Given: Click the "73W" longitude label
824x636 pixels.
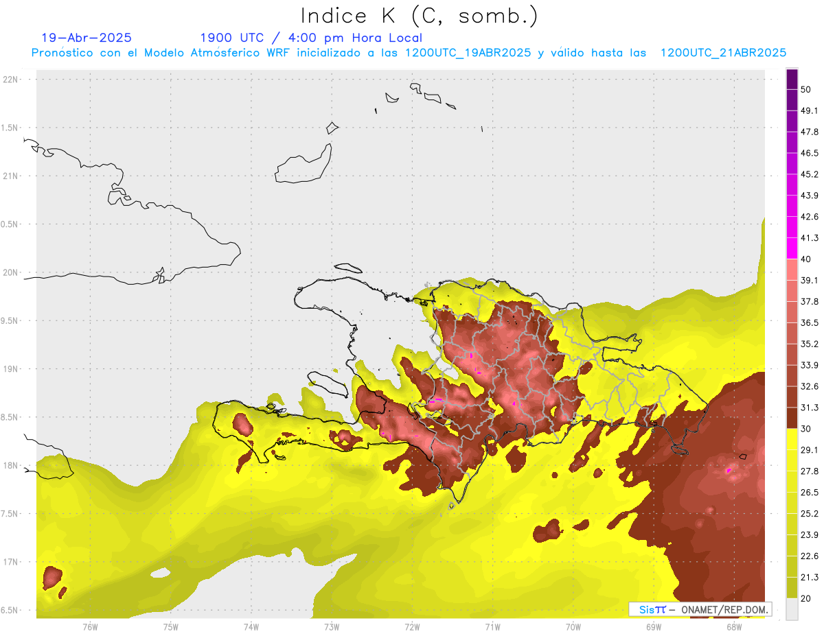Looking at the screenshot, I should (x=332, y=627).
